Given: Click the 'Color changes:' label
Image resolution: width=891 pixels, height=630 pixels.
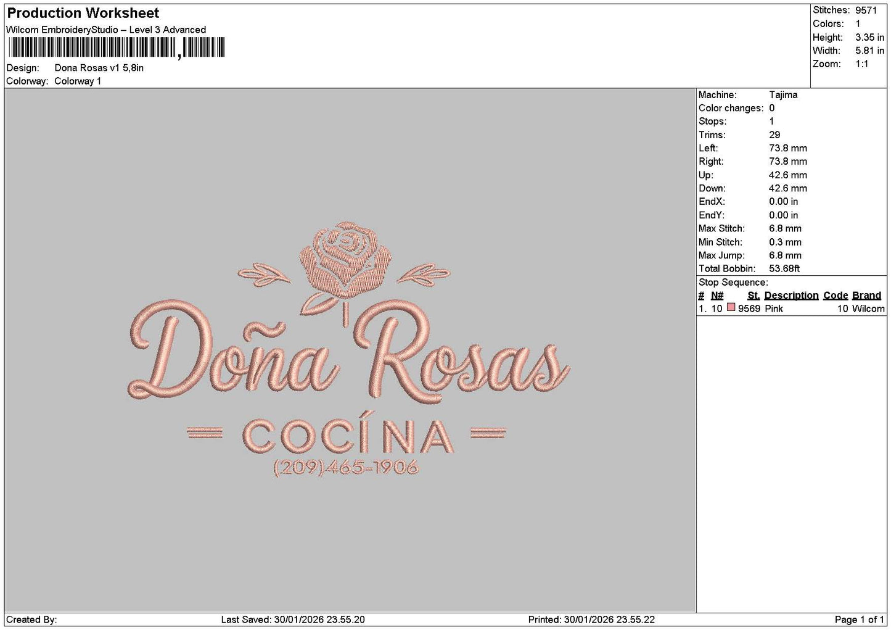Looking at the screenshot, I should pyautogui.click(x=731, y=108).
